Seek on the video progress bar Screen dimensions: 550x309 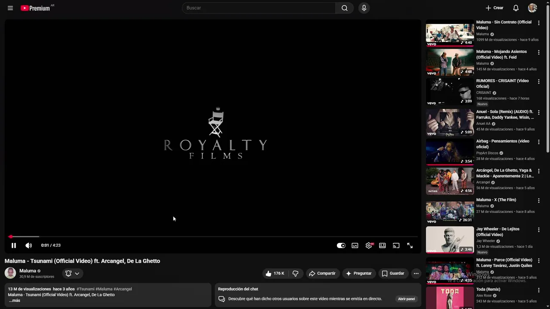[213, 236]
